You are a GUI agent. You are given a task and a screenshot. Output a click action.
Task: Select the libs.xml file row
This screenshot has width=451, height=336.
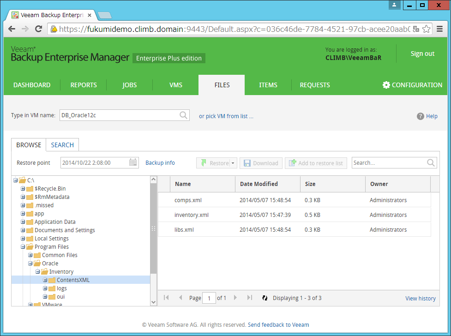coord(294,229)
